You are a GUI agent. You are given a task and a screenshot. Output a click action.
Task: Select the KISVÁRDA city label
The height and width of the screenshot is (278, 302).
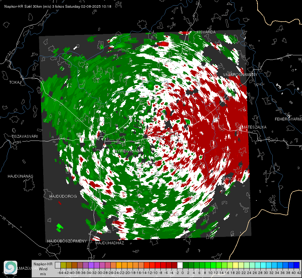(x=206, y=32)
